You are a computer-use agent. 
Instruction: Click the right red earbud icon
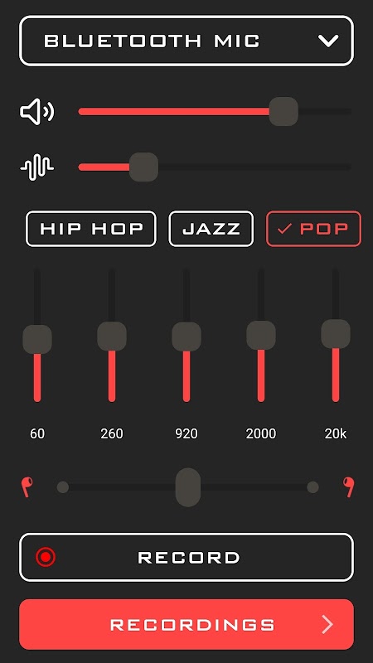pyautogui.click(x=349, y=487)
